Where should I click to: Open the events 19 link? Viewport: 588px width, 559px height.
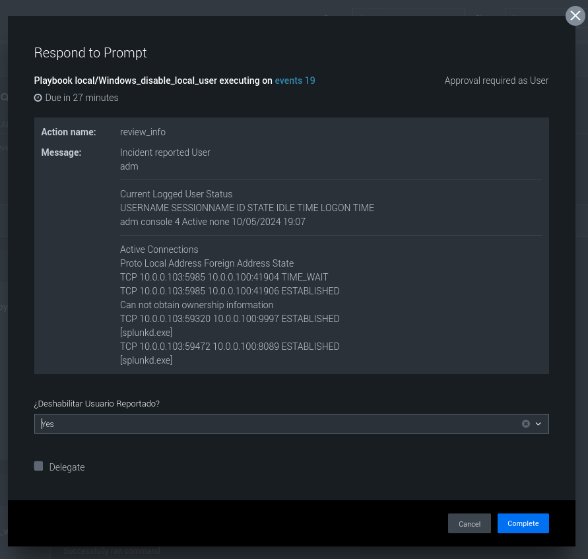pos(295,81)
